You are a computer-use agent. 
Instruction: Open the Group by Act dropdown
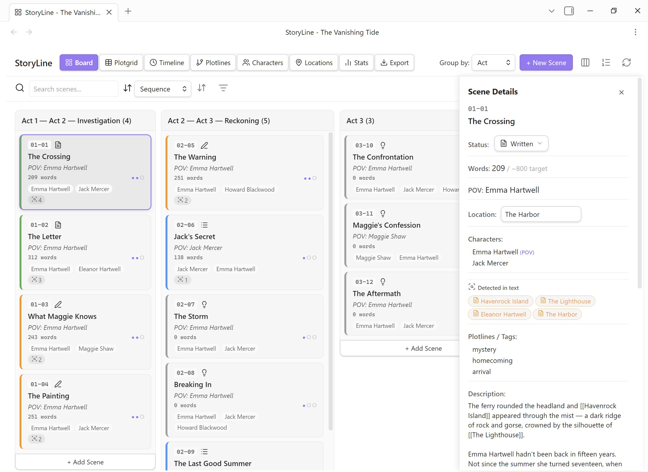point(493,63)
